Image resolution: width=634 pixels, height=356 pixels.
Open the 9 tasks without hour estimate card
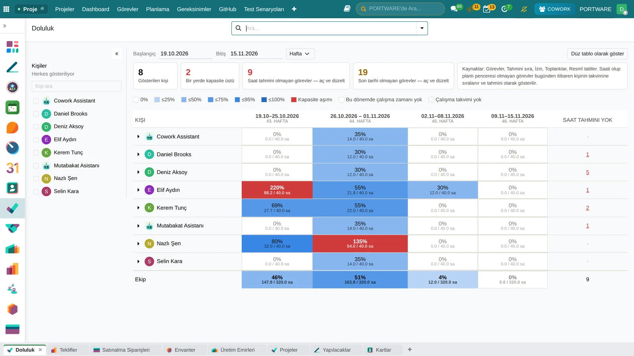click(x=296, y=76)
